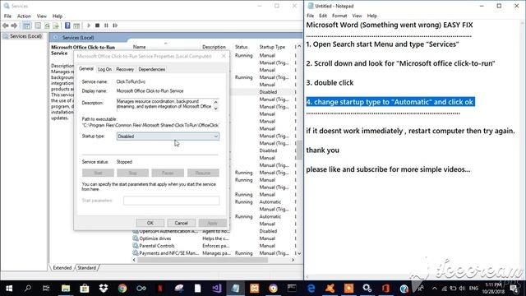
Task: Switch to Dependencies tab
Action: pyautogui.click(x=151, y=69)
